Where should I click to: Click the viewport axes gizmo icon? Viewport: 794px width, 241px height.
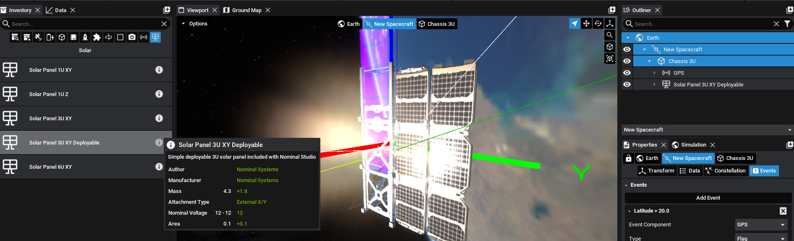click(x=610, y=23)
